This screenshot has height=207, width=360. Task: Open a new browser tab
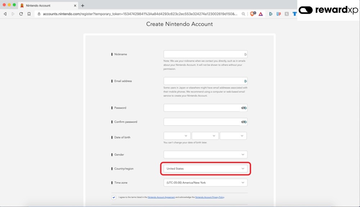click(83, 6)
